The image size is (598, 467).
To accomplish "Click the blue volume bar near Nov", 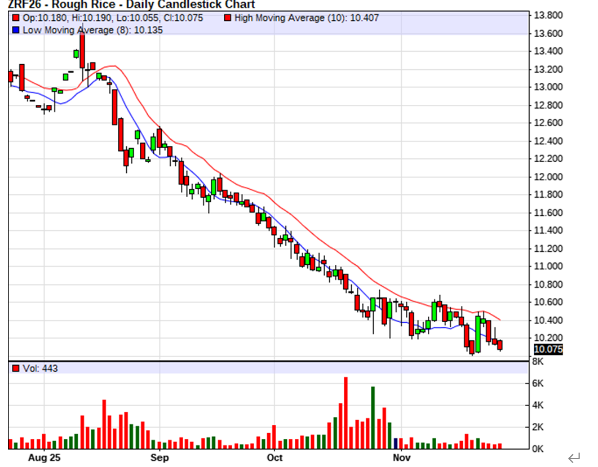I will pos(396,443).
